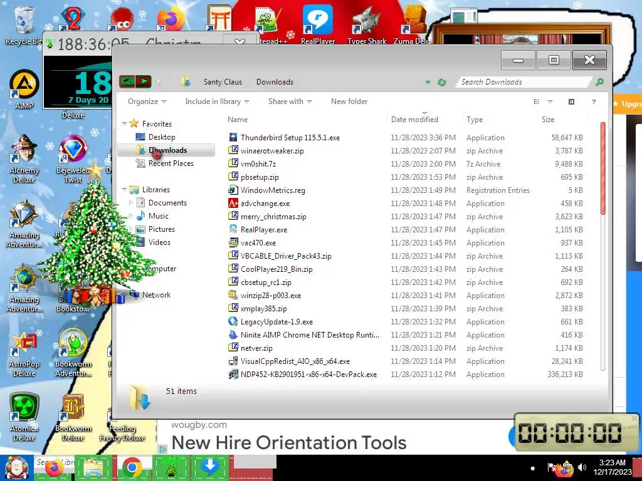The height and width of the screenshot is (481, 642).
Task: Open the AIMP desktop shortcut
Action: coord(24,89)
